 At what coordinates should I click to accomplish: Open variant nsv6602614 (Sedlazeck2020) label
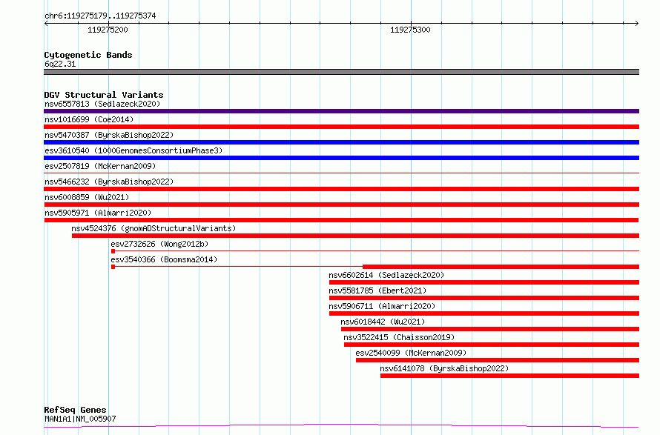pyautogui.click(x=386, y=275)
